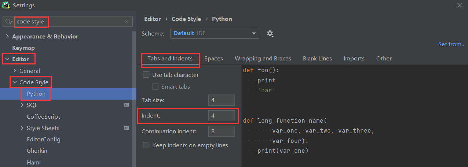Click the Continuation indent field
The image size is (468, 167).
click(221, 131)
